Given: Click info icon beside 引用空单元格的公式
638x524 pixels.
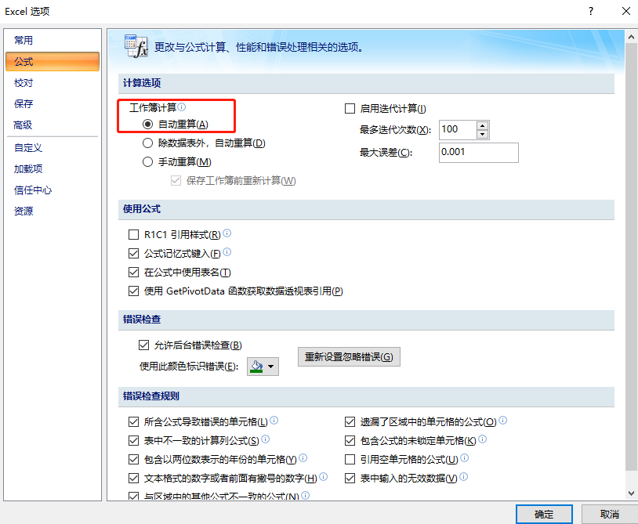Looking at the screenshot, I should tap(465, 458).
